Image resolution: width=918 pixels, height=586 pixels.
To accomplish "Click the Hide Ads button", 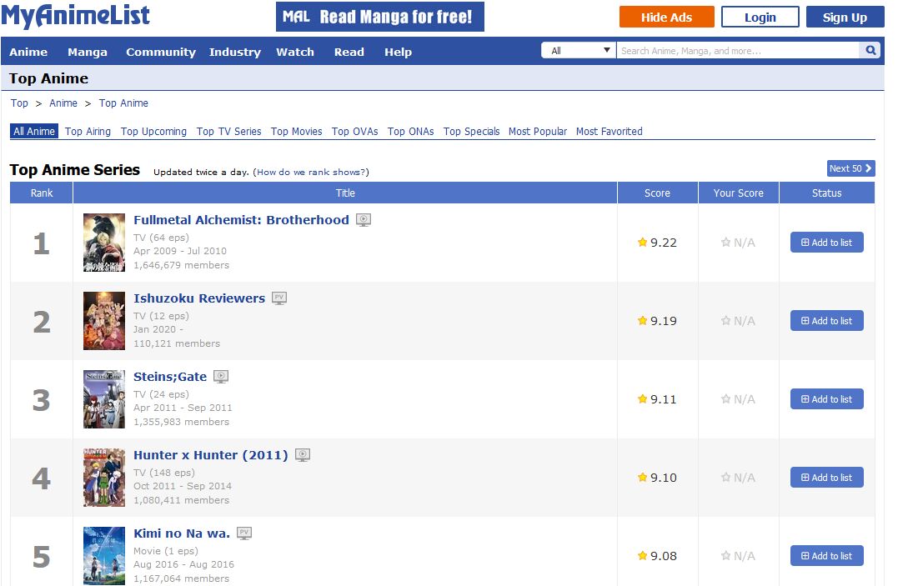I will [x=667, y=17].
